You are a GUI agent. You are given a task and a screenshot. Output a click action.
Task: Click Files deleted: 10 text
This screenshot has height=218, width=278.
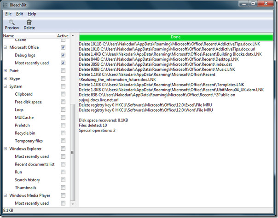93,126
